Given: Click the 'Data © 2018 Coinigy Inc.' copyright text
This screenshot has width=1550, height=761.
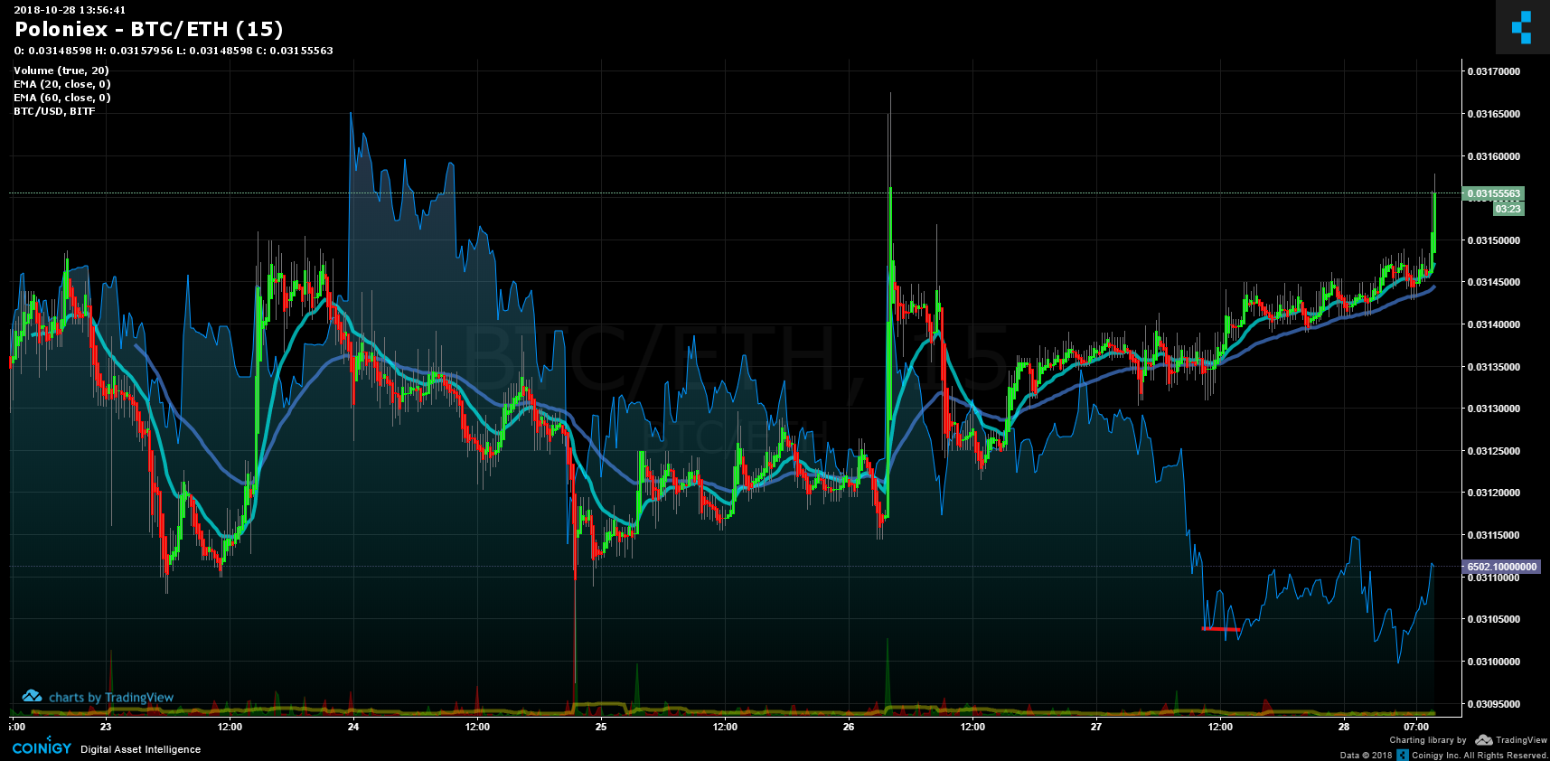Looking at the screenshot, I should [x=1444, y=755].
